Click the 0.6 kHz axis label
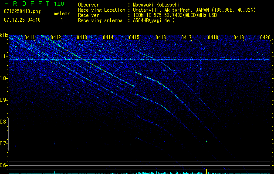 click(x=3, y=165)
